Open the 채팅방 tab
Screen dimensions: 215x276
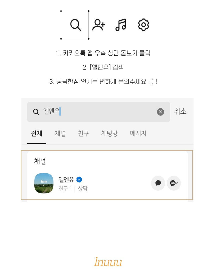[109, 133]
